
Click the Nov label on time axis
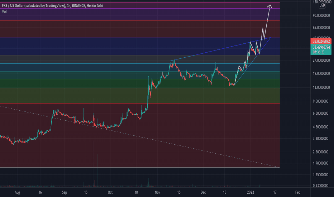click(x=157, y=193)
